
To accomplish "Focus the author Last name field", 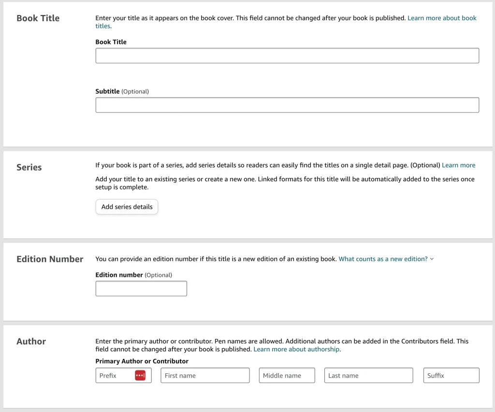I will [x=368, y=375].
